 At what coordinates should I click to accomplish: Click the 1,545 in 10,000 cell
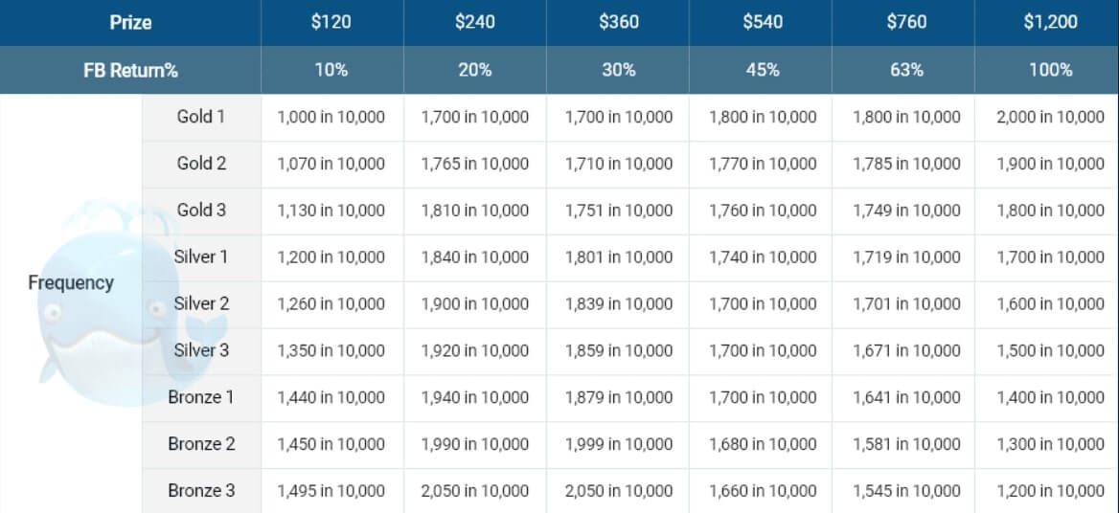906,491
